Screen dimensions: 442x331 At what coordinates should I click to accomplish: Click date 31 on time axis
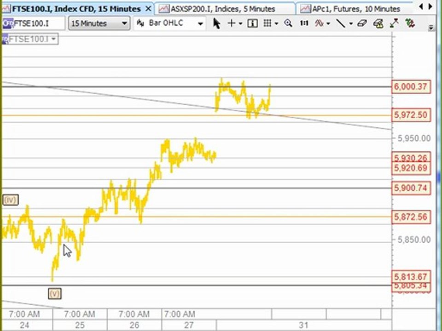pyautogui.click(x=303, y=325)
